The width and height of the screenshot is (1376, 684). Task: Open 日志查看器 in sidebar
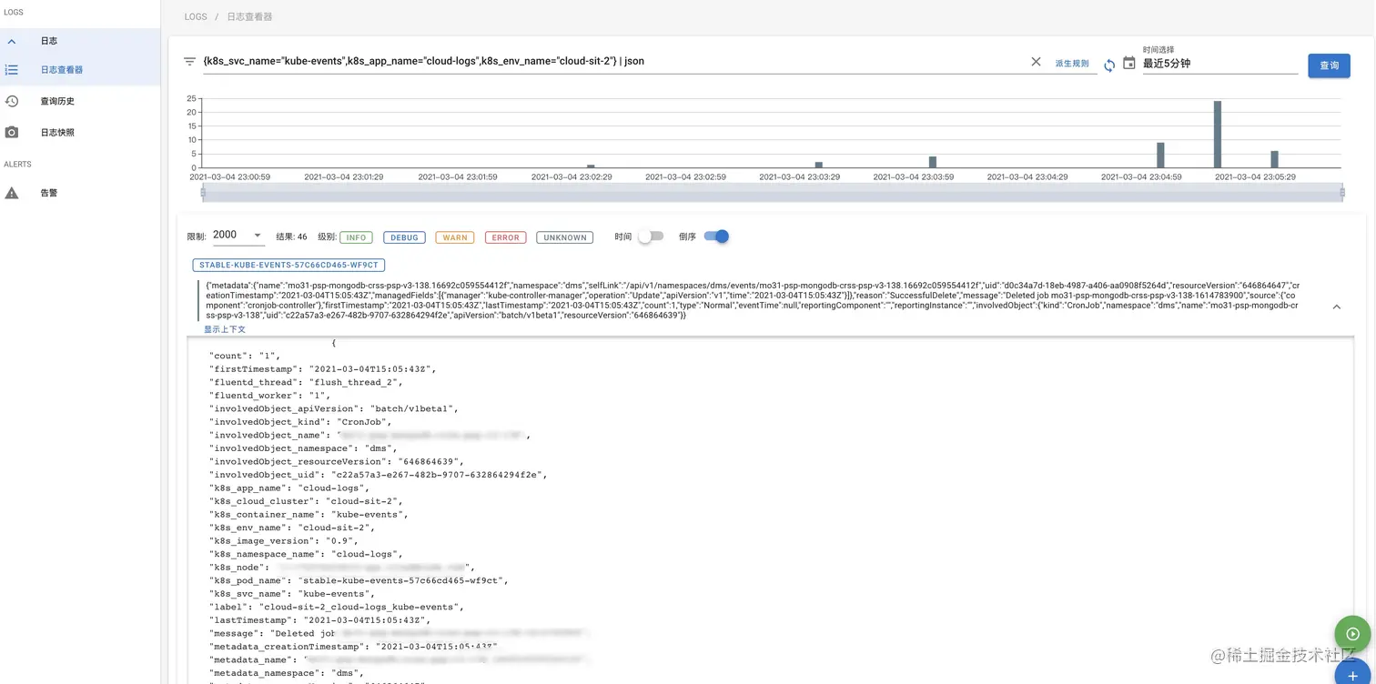click(x=62, y=70)
